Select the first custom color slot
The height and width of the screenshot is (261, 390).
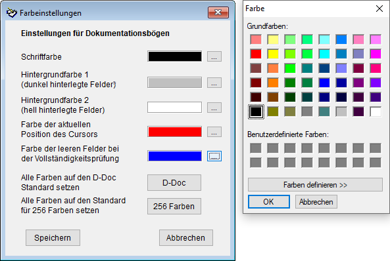point(256,148)
